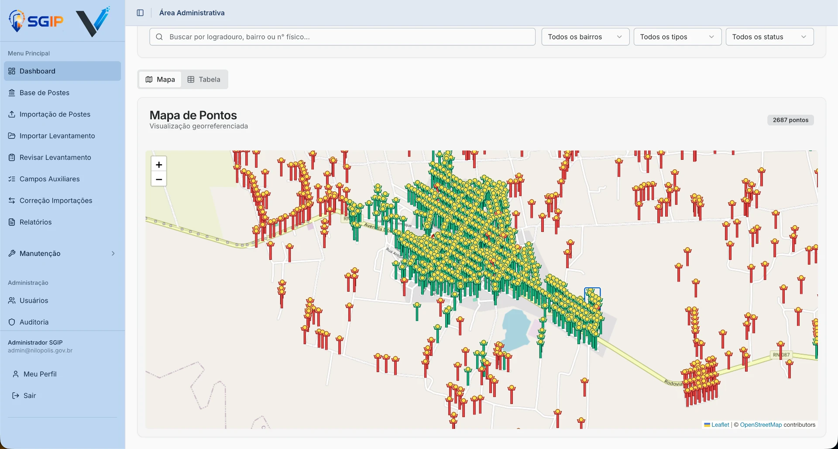Click the 2687 pontos badge
Viewport: 838px width, 449px height.
(790, 120)
